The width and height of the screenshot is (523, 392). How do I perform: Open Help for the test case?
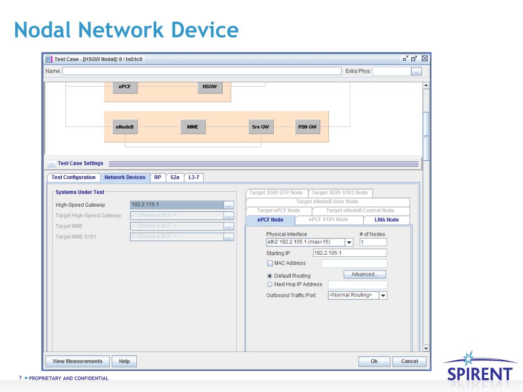tap(124, 362)
